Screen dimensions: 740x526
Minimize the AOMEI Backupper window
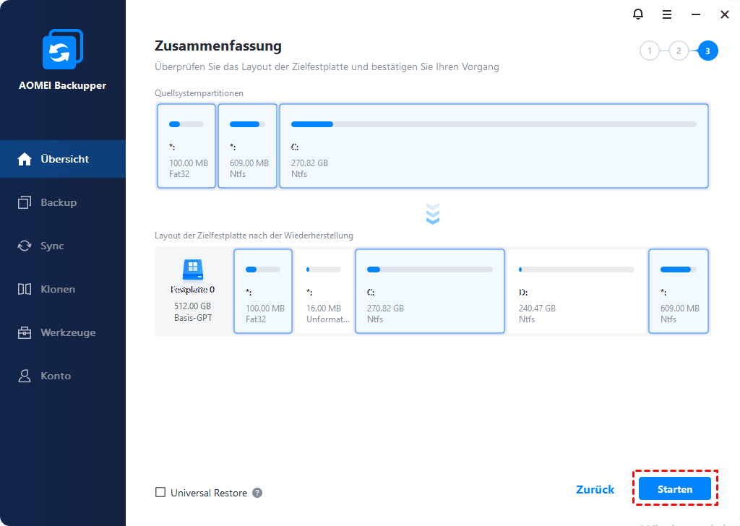(696, 14)
